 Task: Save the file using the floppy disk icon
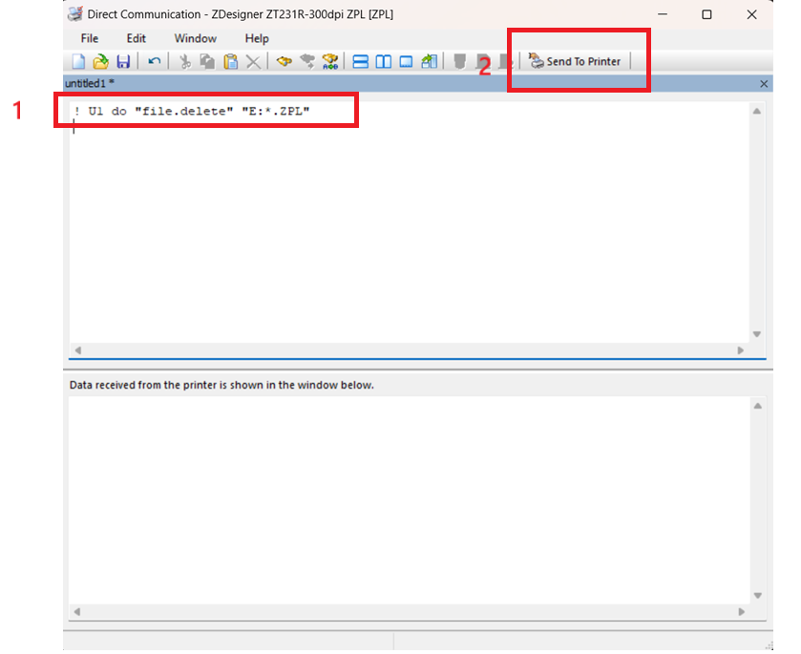point(123,61)
